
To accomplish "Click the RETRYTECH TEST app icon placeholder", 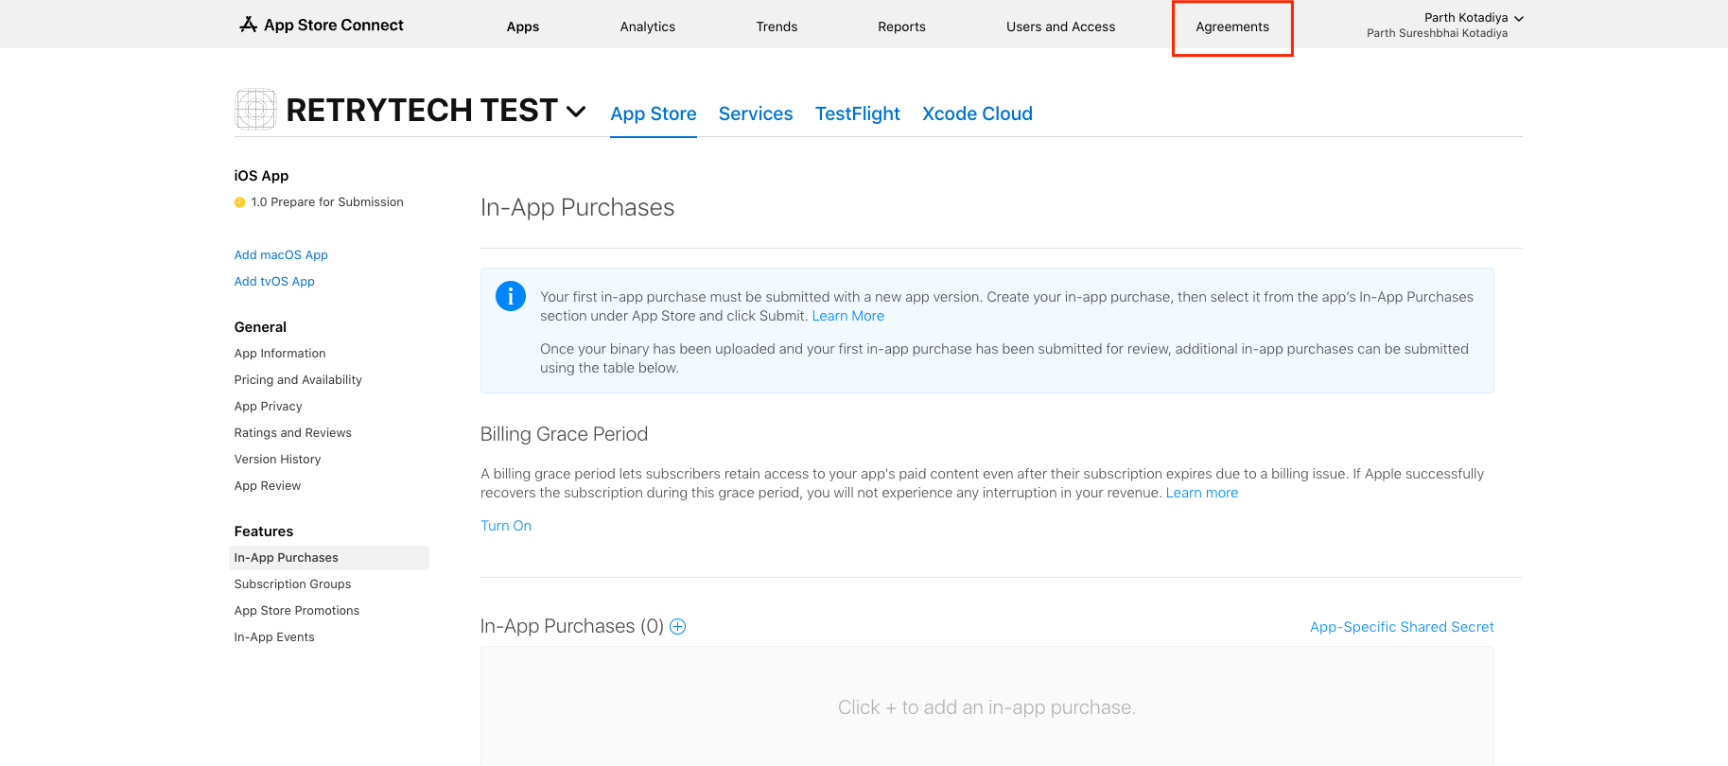I will coord(255,110).
